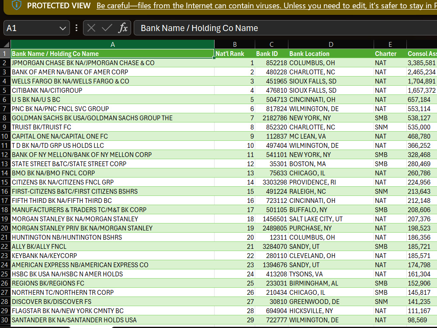Click Bank ID cell 852218
Screen dimensions: 437x328
tap(271, 63)
